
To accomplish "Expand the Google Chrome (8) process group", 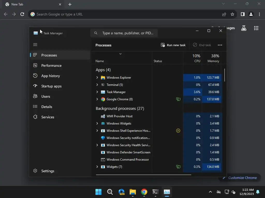I will [97, 99].
